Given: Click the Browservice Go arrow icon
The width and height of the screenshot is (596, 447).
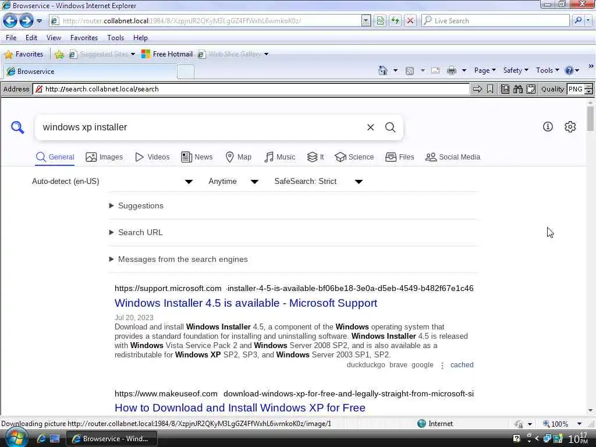Looking at the screenshot, I should (477, 89).
